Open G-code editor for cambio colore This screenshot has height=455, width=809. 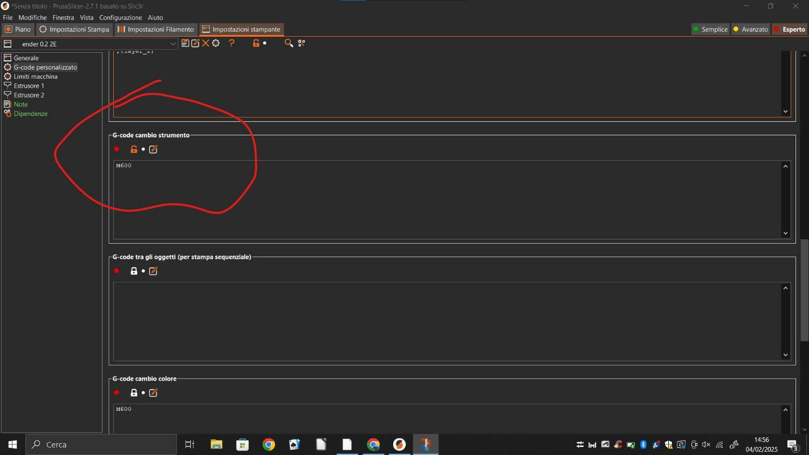click(153, 393)
